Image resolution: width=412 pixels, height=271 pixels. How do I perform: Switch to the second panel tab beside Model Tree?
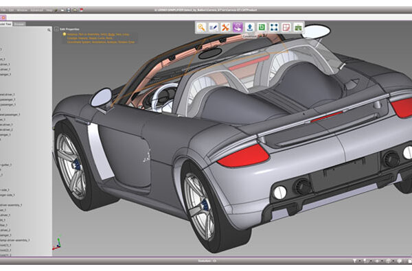(19, 24)
